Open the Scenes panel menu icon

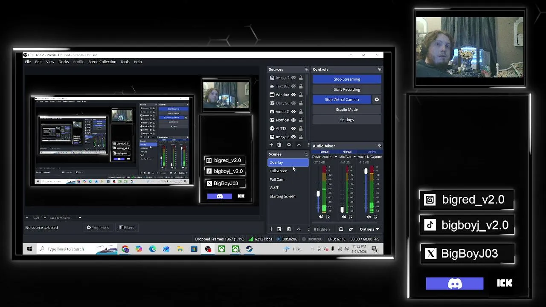[306, 154]
